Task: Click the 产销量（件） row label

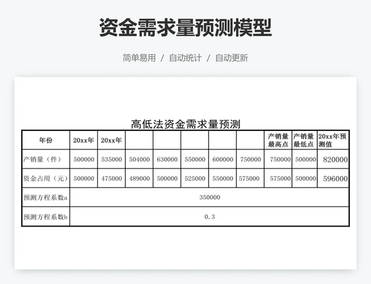Action: click(46, 159)
